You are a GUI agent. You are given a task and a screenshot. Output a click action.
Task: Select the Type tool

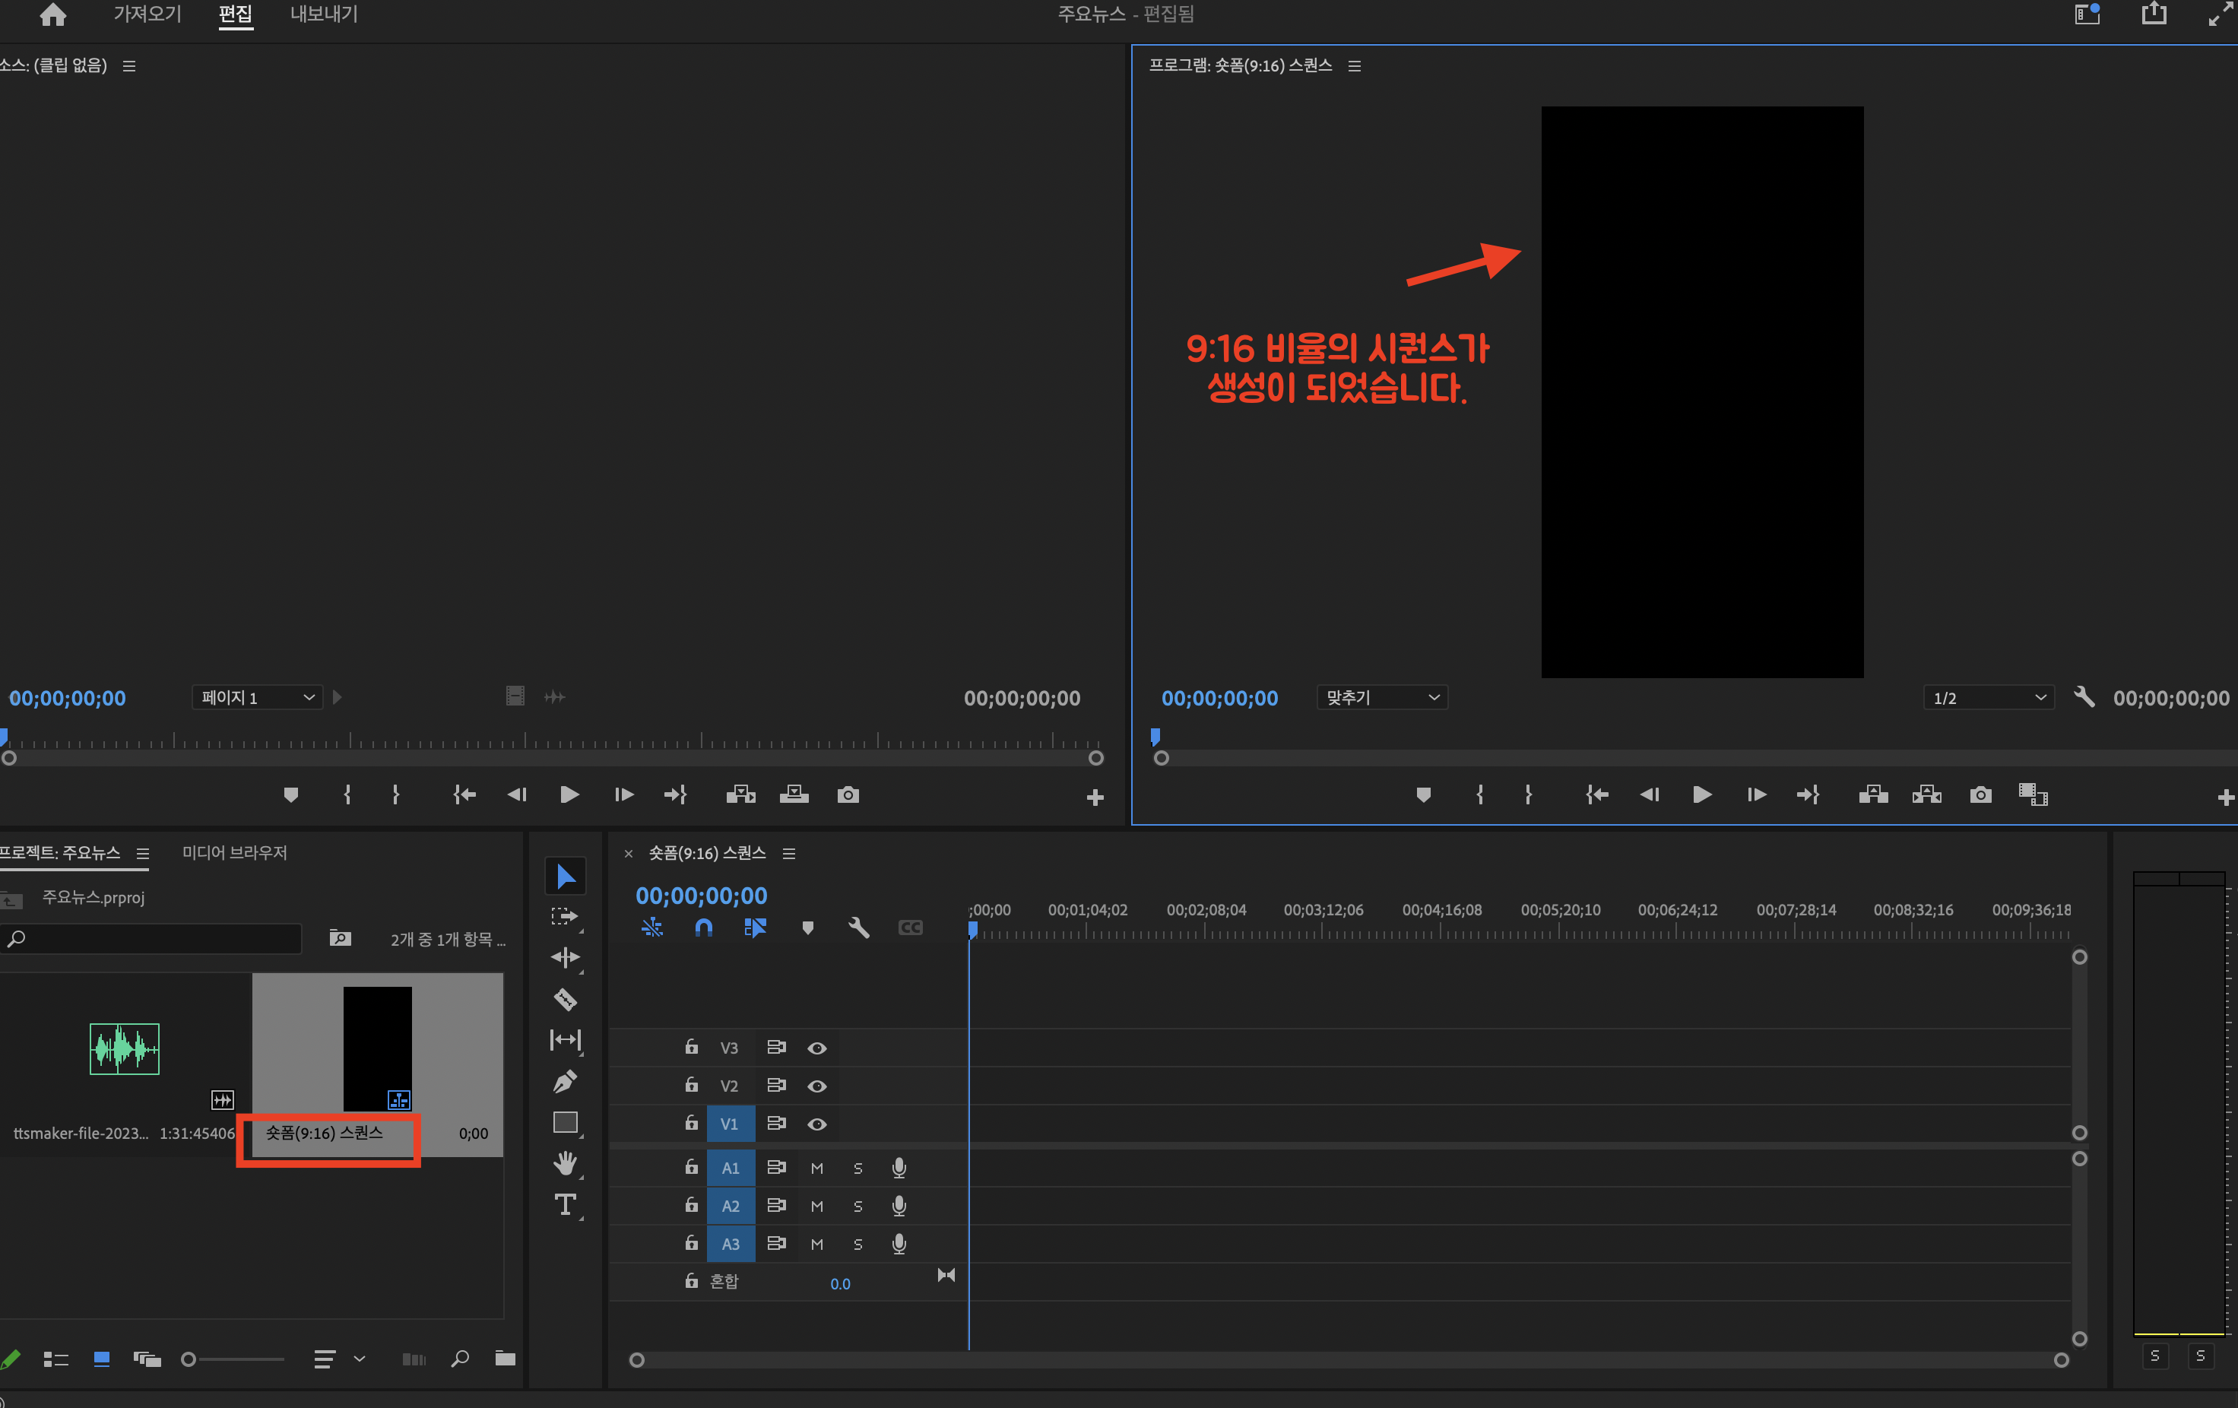tap(565, 1204)
